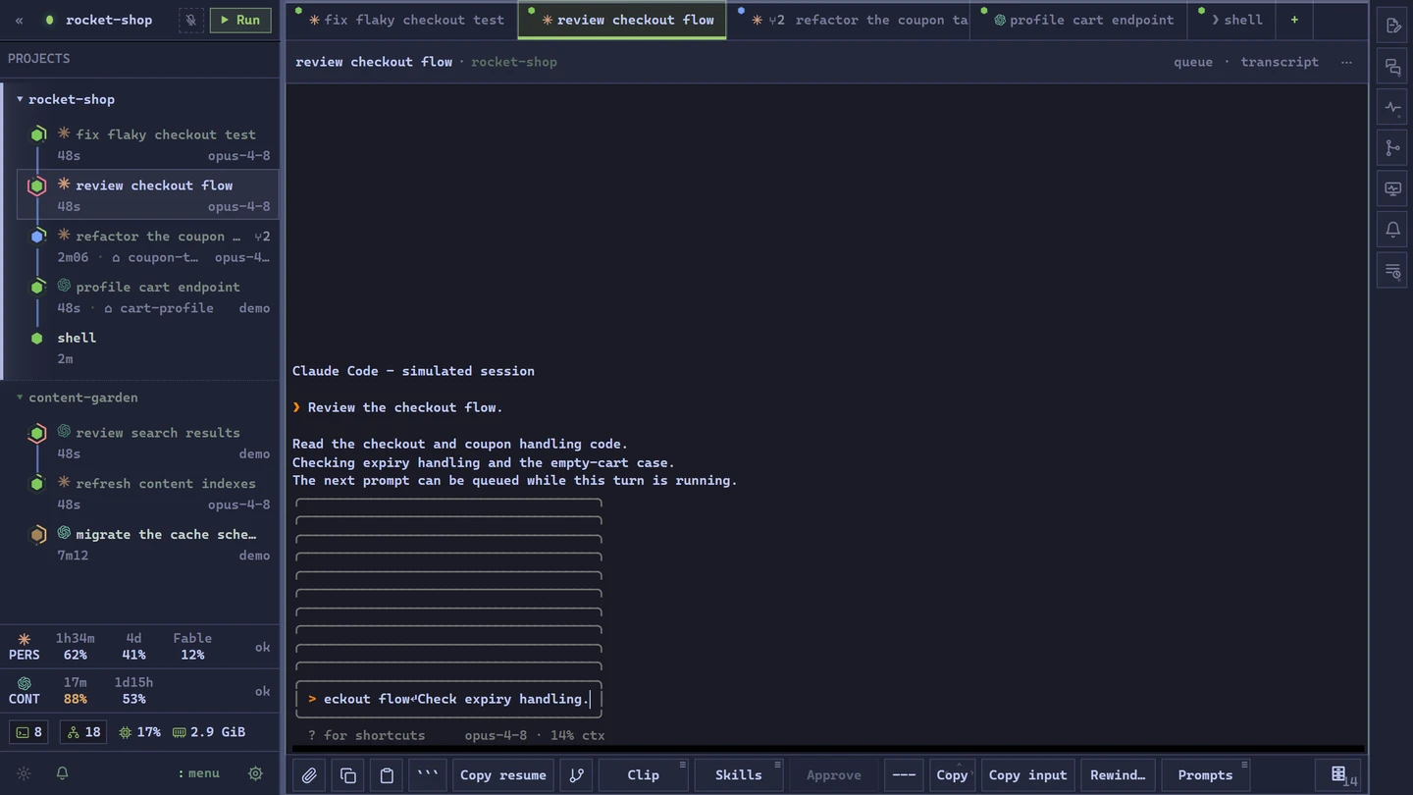Viewport: 1413px width, 795px height.
Task: Open the :menu label in left panel footer
Action: pos(199,773)
